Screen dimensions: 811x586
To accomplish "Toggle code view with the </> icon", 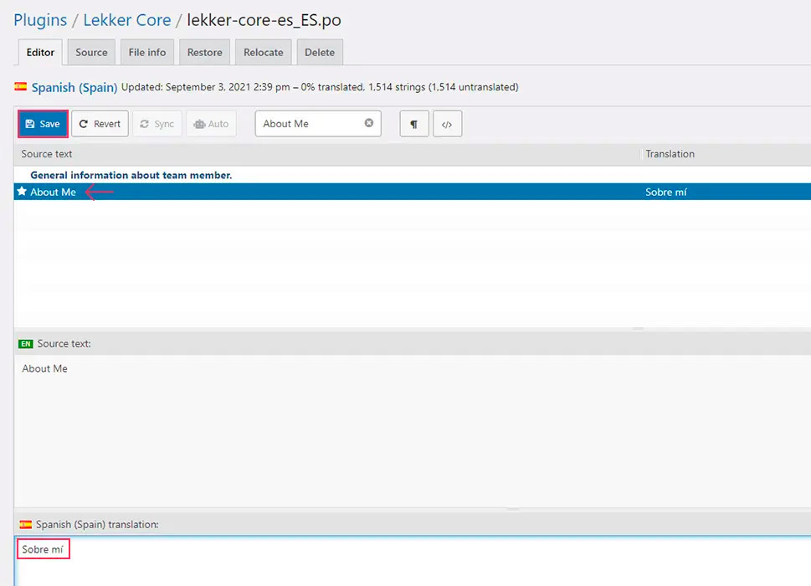I will [447, 124].
